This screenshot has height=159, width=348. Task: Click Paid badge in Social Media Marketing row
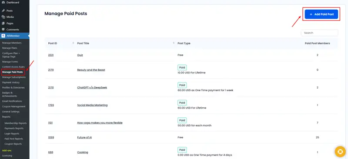pyautogui.click(x=182, y=103)
